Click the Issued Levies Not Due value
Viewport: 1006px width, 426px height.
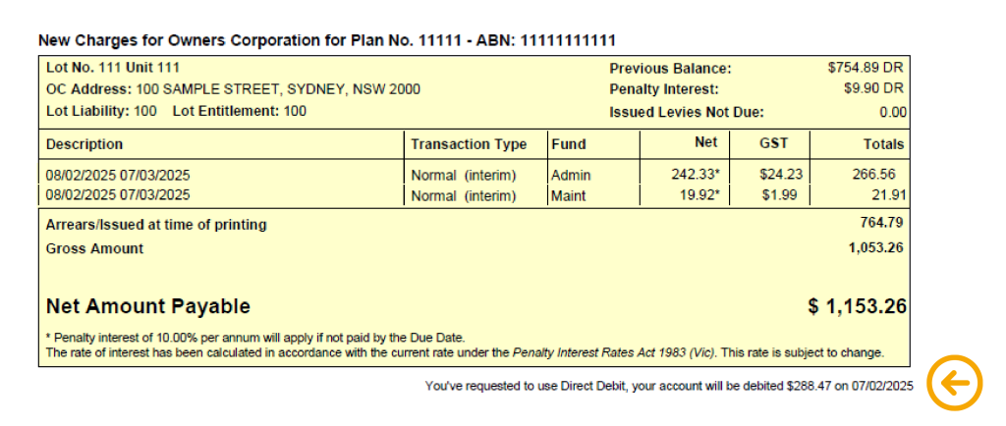(x=892, y=113)
